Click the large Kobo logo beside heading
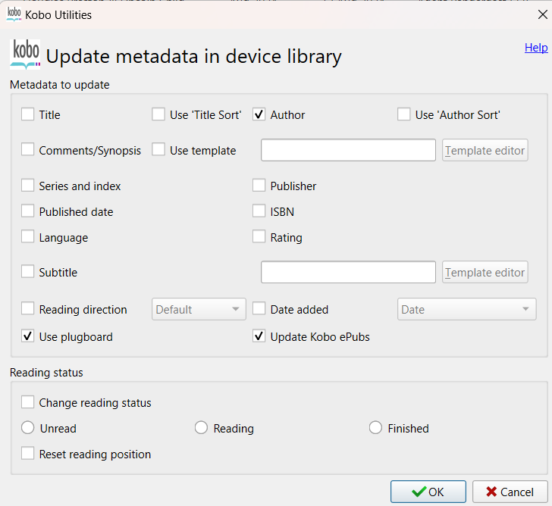 (25, 54)
